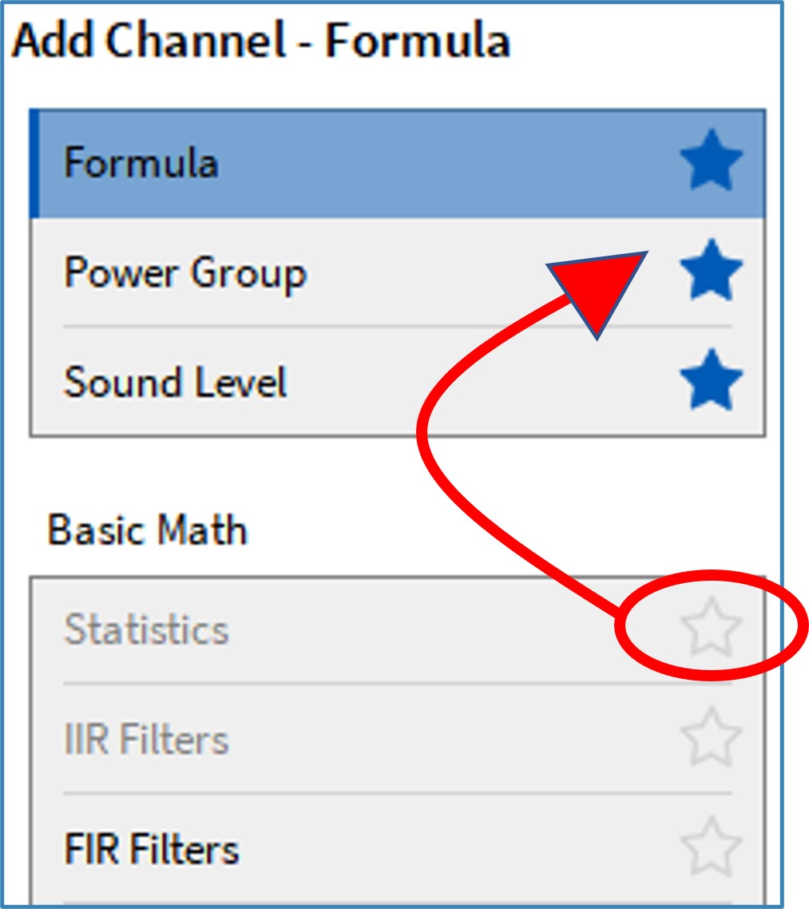Click the filled star beside Power Group

(710, 271)
